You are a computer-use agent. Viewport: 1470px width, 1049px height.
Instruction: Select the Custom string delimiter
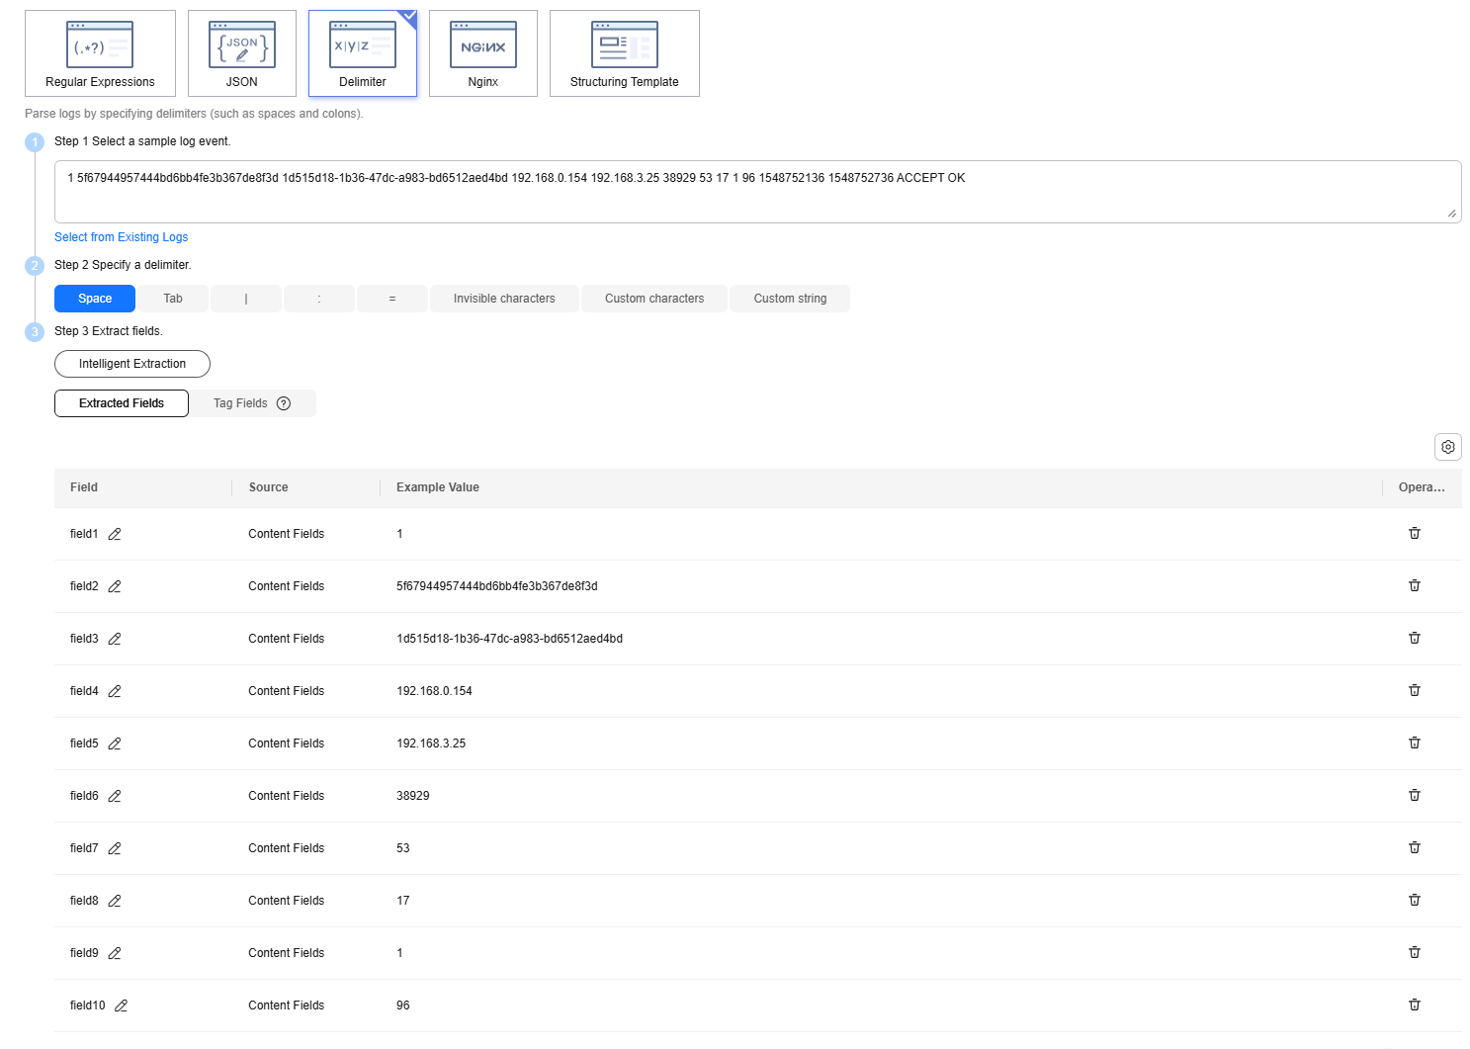coord(790,299)
